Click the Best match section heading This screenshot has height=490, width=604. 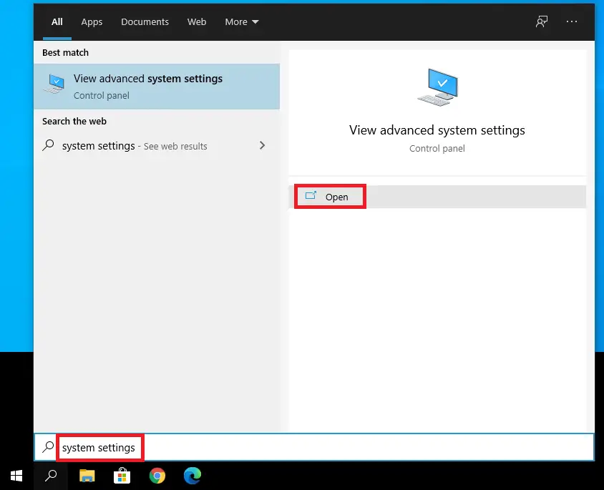click(66, 52)
